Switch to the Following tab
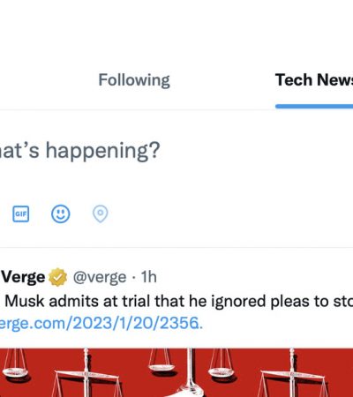Screen dimensions: 353x397 pos(134,80)
